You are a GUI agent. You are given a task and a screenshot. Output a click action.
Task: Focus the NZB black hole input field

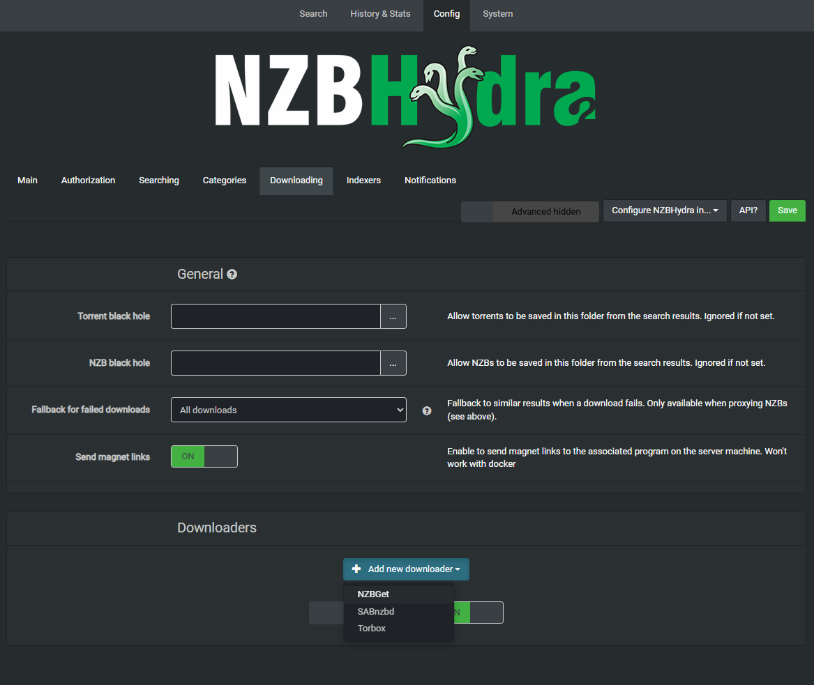coord(276,363)
